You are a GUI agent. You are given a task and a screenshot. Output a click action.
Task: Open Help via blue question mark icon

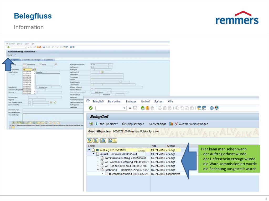coord(212,108)
